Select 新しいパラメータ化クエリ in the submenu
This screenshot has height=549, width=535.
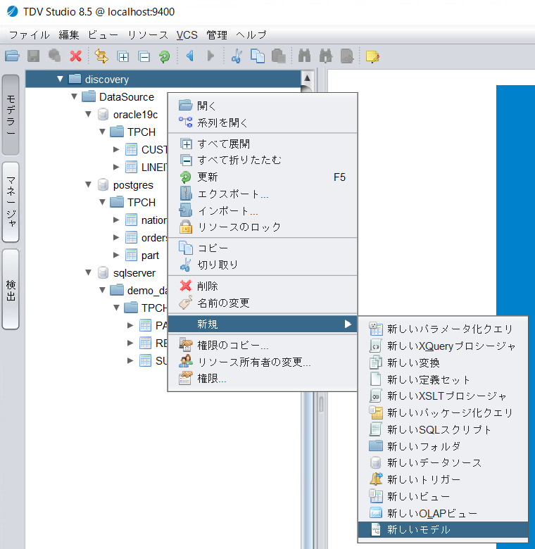[x=443, y=329]
